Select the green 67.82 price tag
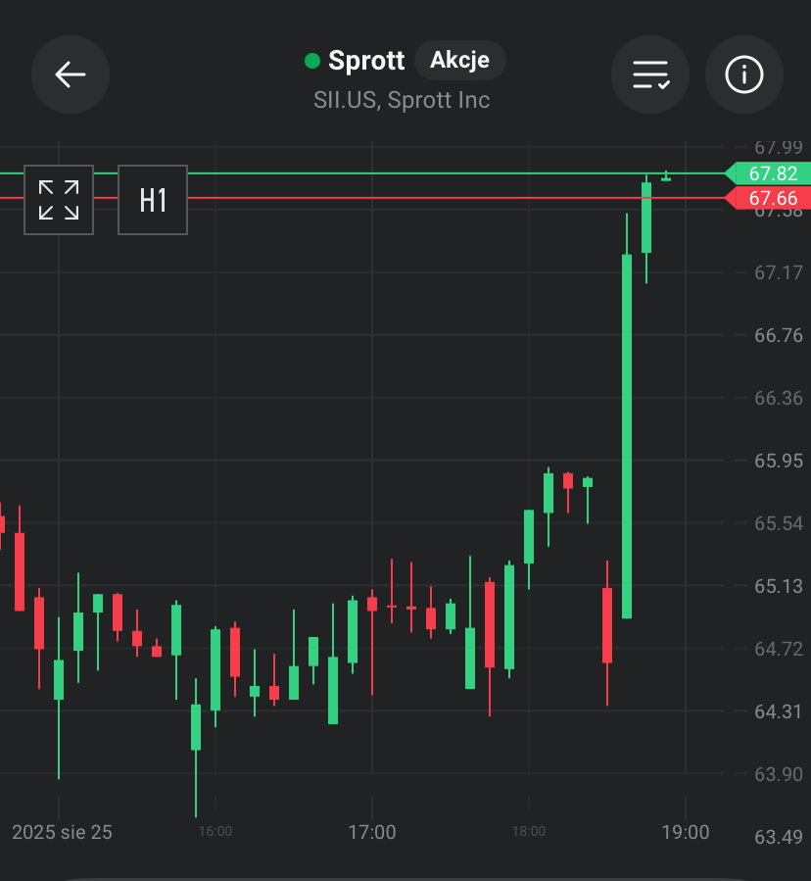 [x=772, y=173]
